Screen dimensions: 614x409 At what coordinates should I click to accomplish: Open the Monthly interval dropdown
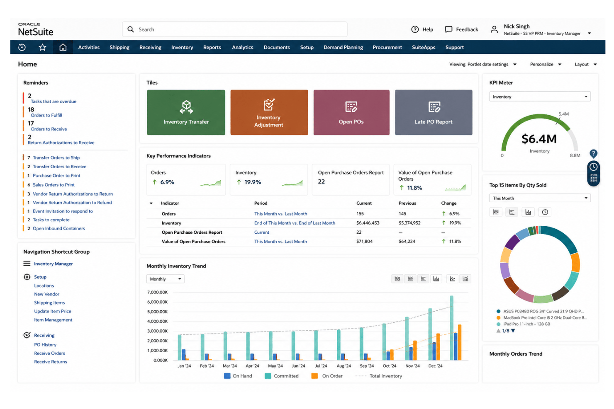(165, 279)
